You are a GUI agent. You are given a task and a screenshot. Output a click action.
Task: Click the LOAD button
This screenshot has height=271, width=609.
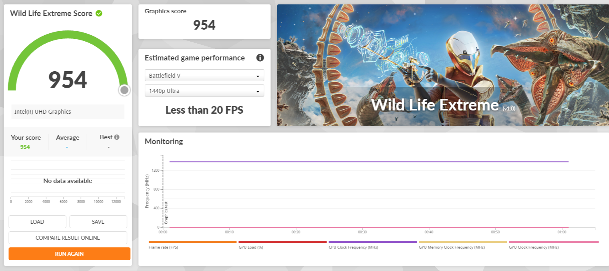tap(37, 222)
